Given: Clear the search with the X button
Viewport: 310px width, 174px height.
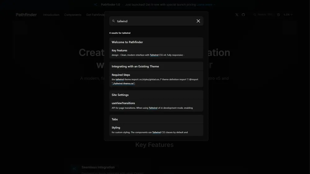Looking at the screenshot, I should coord(198,21).
